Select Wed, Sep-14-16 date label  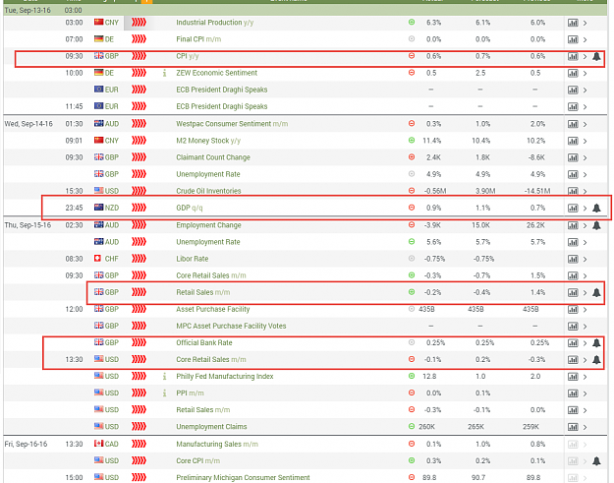[x=28, y=124]
